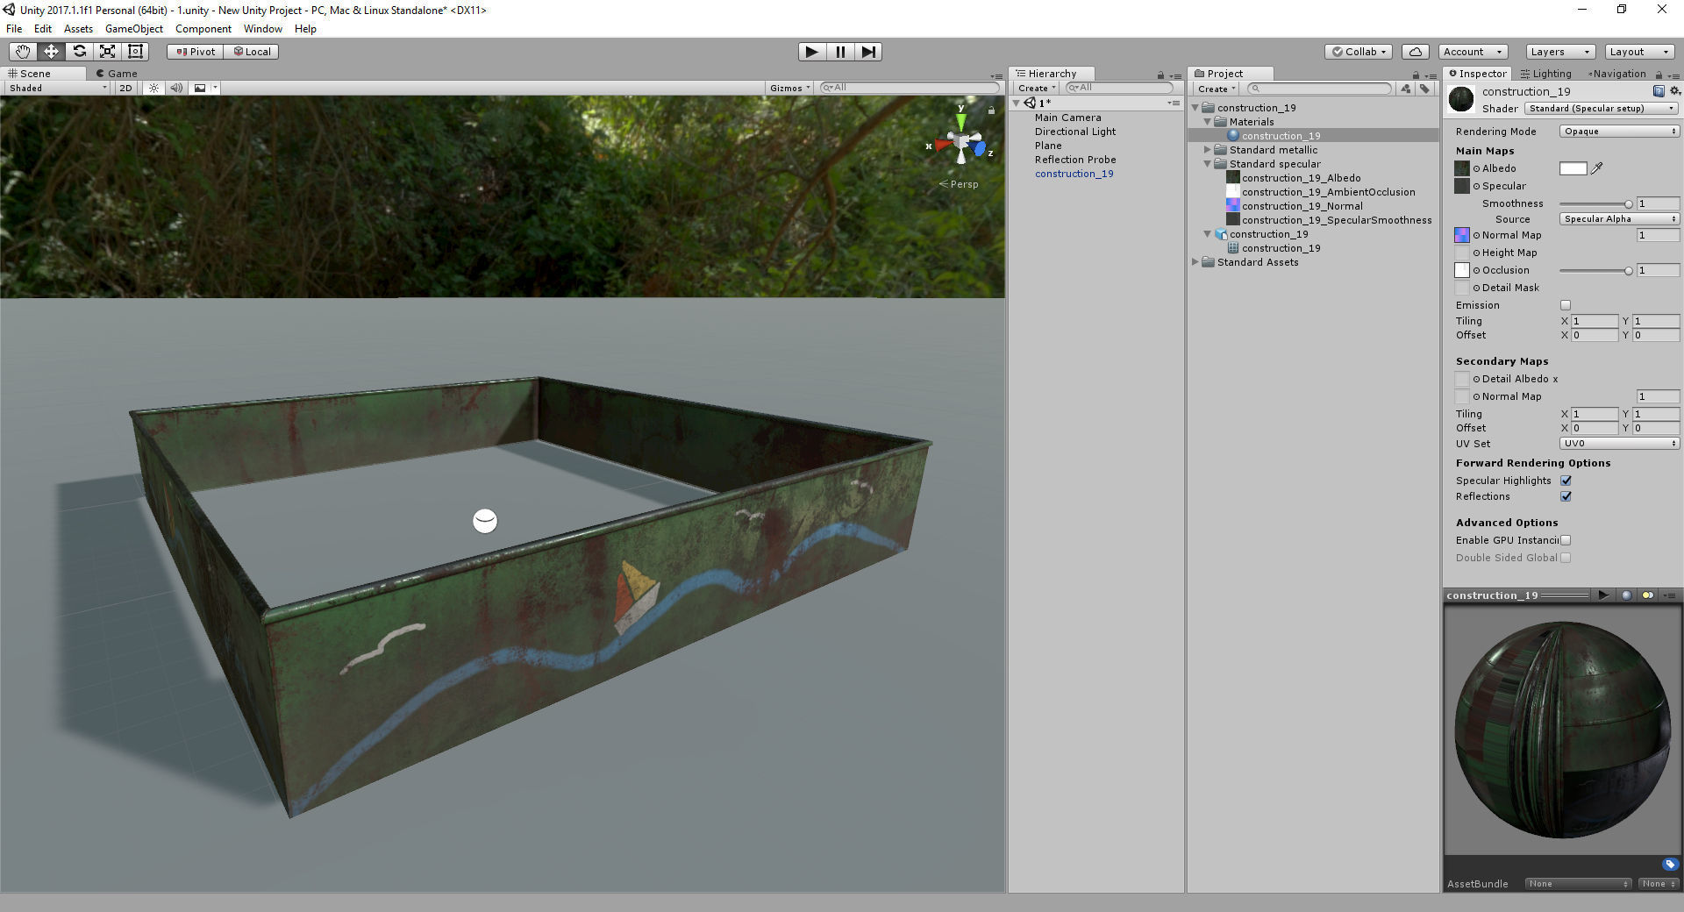1684x912 pixels.
Task: Adjust the Smoothness slider
Action: click(1595, 203)
